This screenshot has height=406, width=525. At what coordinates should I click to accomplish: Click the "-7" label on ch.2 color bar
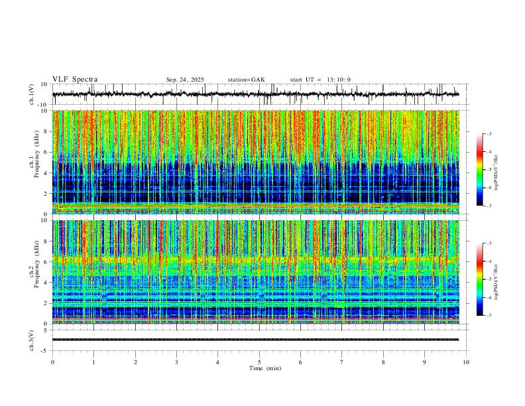489,316
